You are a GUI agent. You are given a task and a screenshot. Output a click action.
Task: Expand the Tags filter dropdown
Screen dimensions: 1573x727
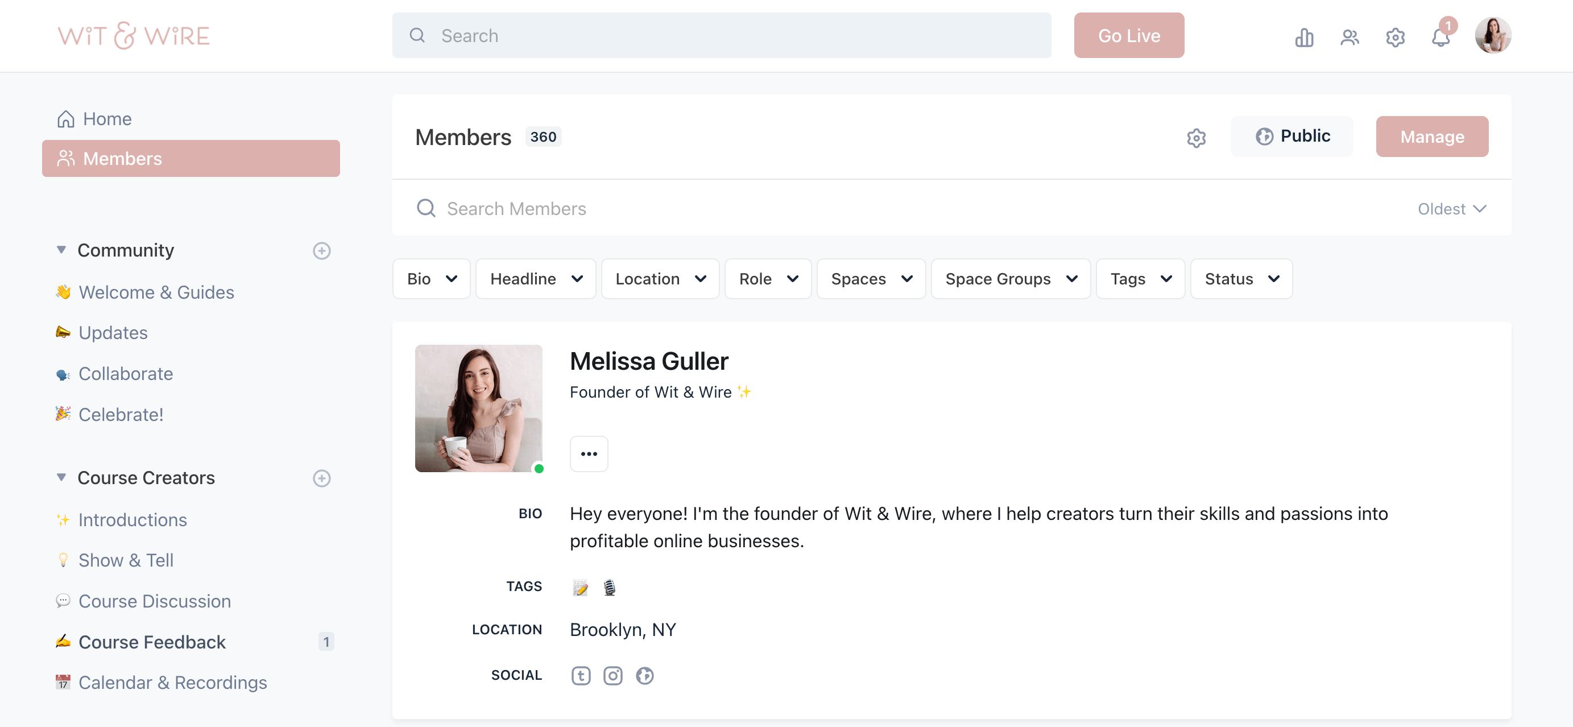[x=1141, y=279]
